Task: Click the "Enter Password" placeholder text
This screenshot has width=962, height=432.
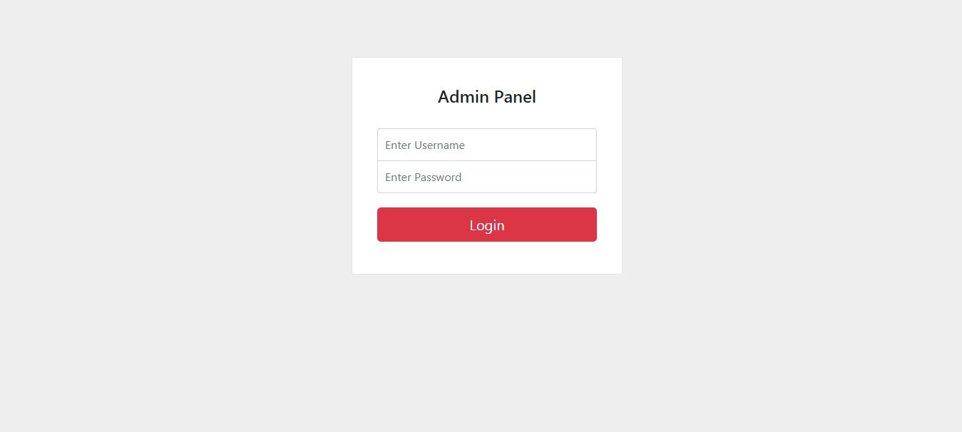Action: [424, 178]
